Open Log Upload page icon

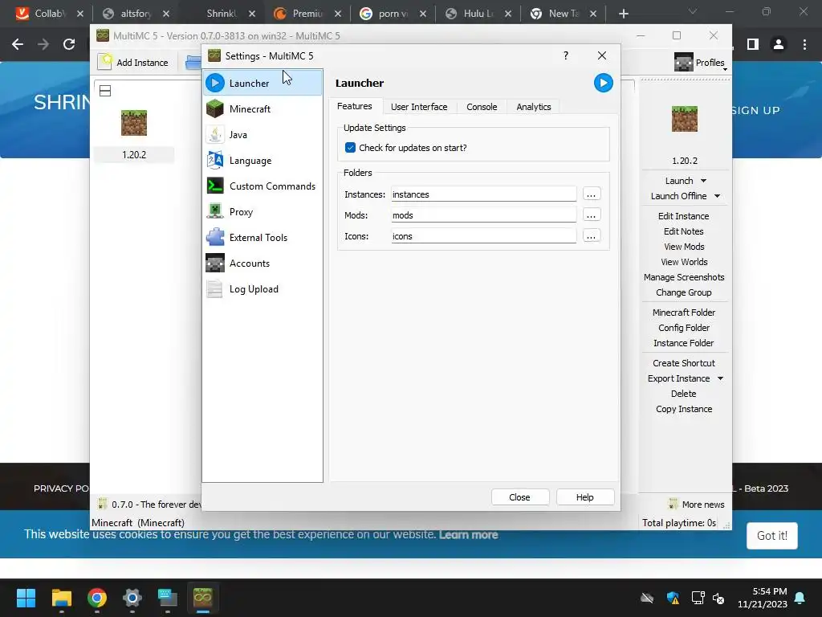pos(215,288)
